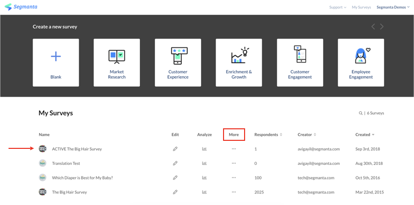Sort surveys by Respondents column

click(268, 134)
